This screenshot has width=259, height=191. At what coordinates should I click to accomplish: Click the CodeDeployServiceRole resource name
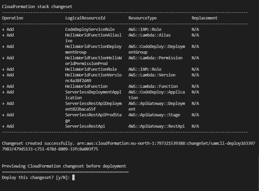point(90,29)
